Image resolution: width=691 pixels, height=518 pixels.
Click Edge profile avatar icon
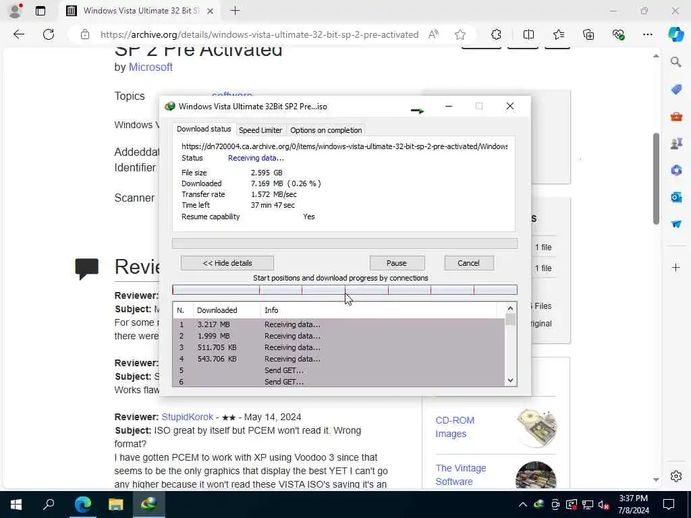15,11
